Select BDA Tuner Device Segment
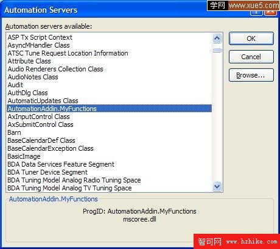280x249 pixels. pos(47,172)
